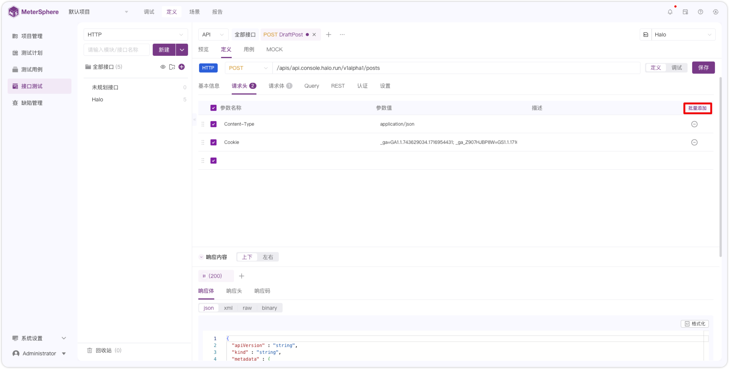
Task: Toggle the select-all 参数名称 checkbox
Action: tap(213, 108)
